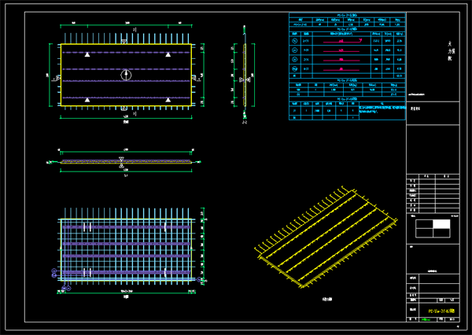Pick the magenta hooked bar shape in the first schedule row
Viewport: 472px width, 335px height.
coord(342,41)
